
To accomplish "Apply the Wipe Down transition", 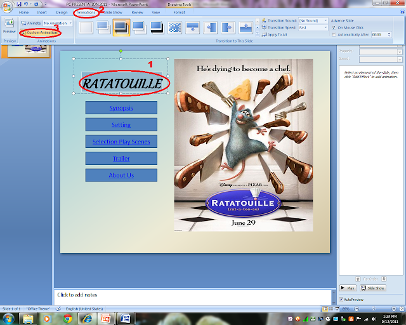I will pos(193,27).
